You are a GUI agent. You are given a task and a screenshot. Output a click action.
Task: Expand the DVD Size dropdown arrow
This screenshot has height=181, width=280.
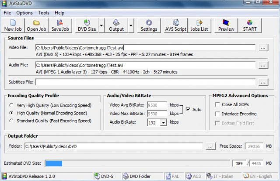click(101, 25)
